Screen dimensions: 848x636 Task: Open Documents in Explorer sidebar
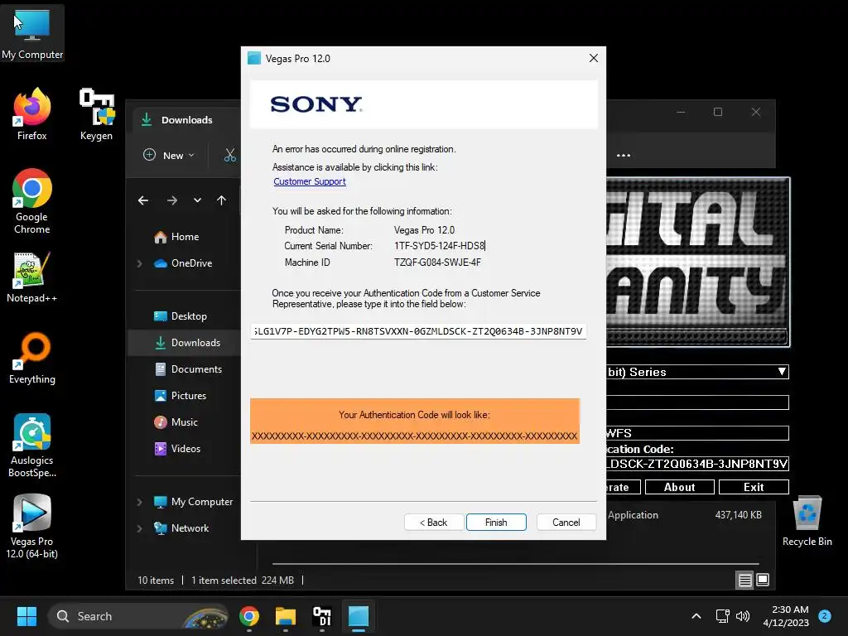pos(188,369)
